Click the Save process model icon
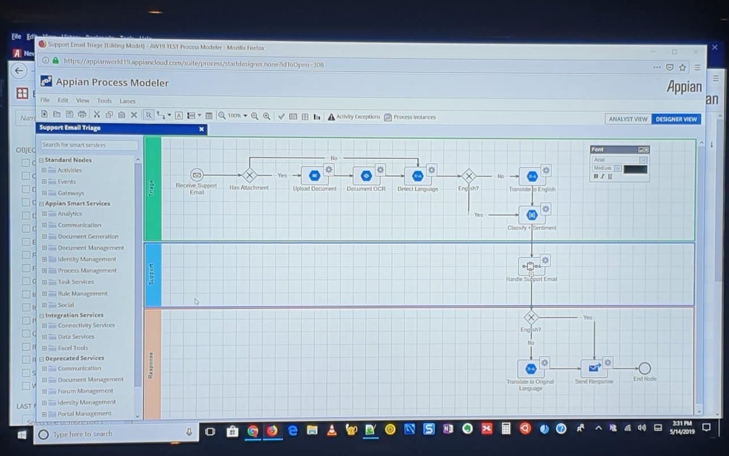 tap(68, 116)
